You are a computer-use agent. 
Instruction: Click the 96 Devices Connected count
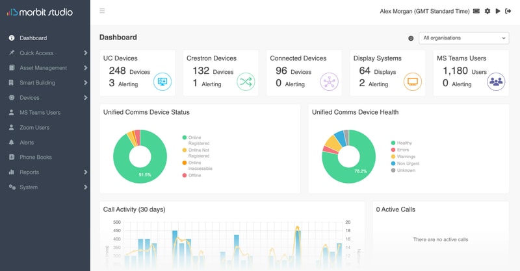pos(294,71)
